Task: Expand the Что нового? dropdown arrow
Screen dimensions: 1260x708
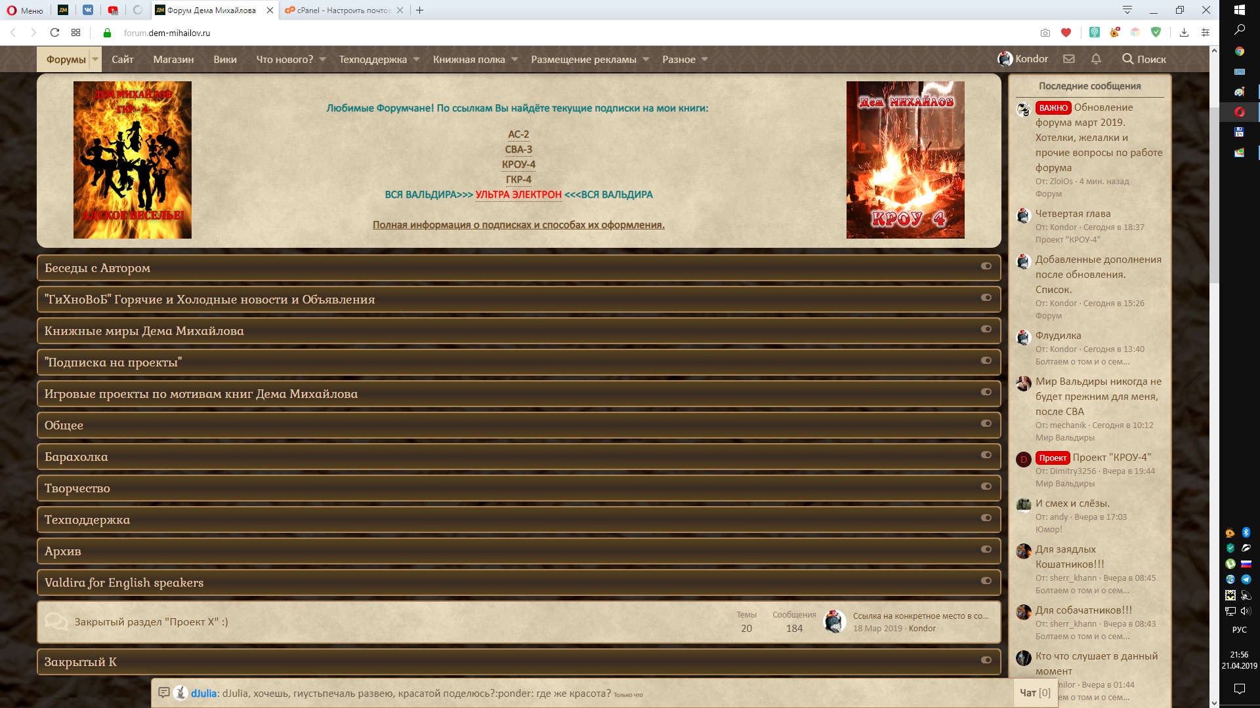Action: (x=323, y=60)
